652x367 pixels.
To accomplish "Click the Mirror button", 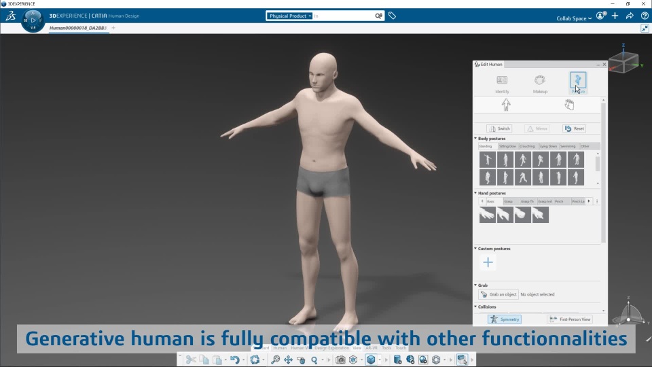I will [537, 128].
